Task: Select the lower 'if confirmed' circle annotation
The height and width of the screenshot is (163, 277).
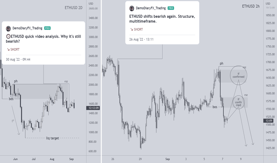Action: click(x=238, y=102)
